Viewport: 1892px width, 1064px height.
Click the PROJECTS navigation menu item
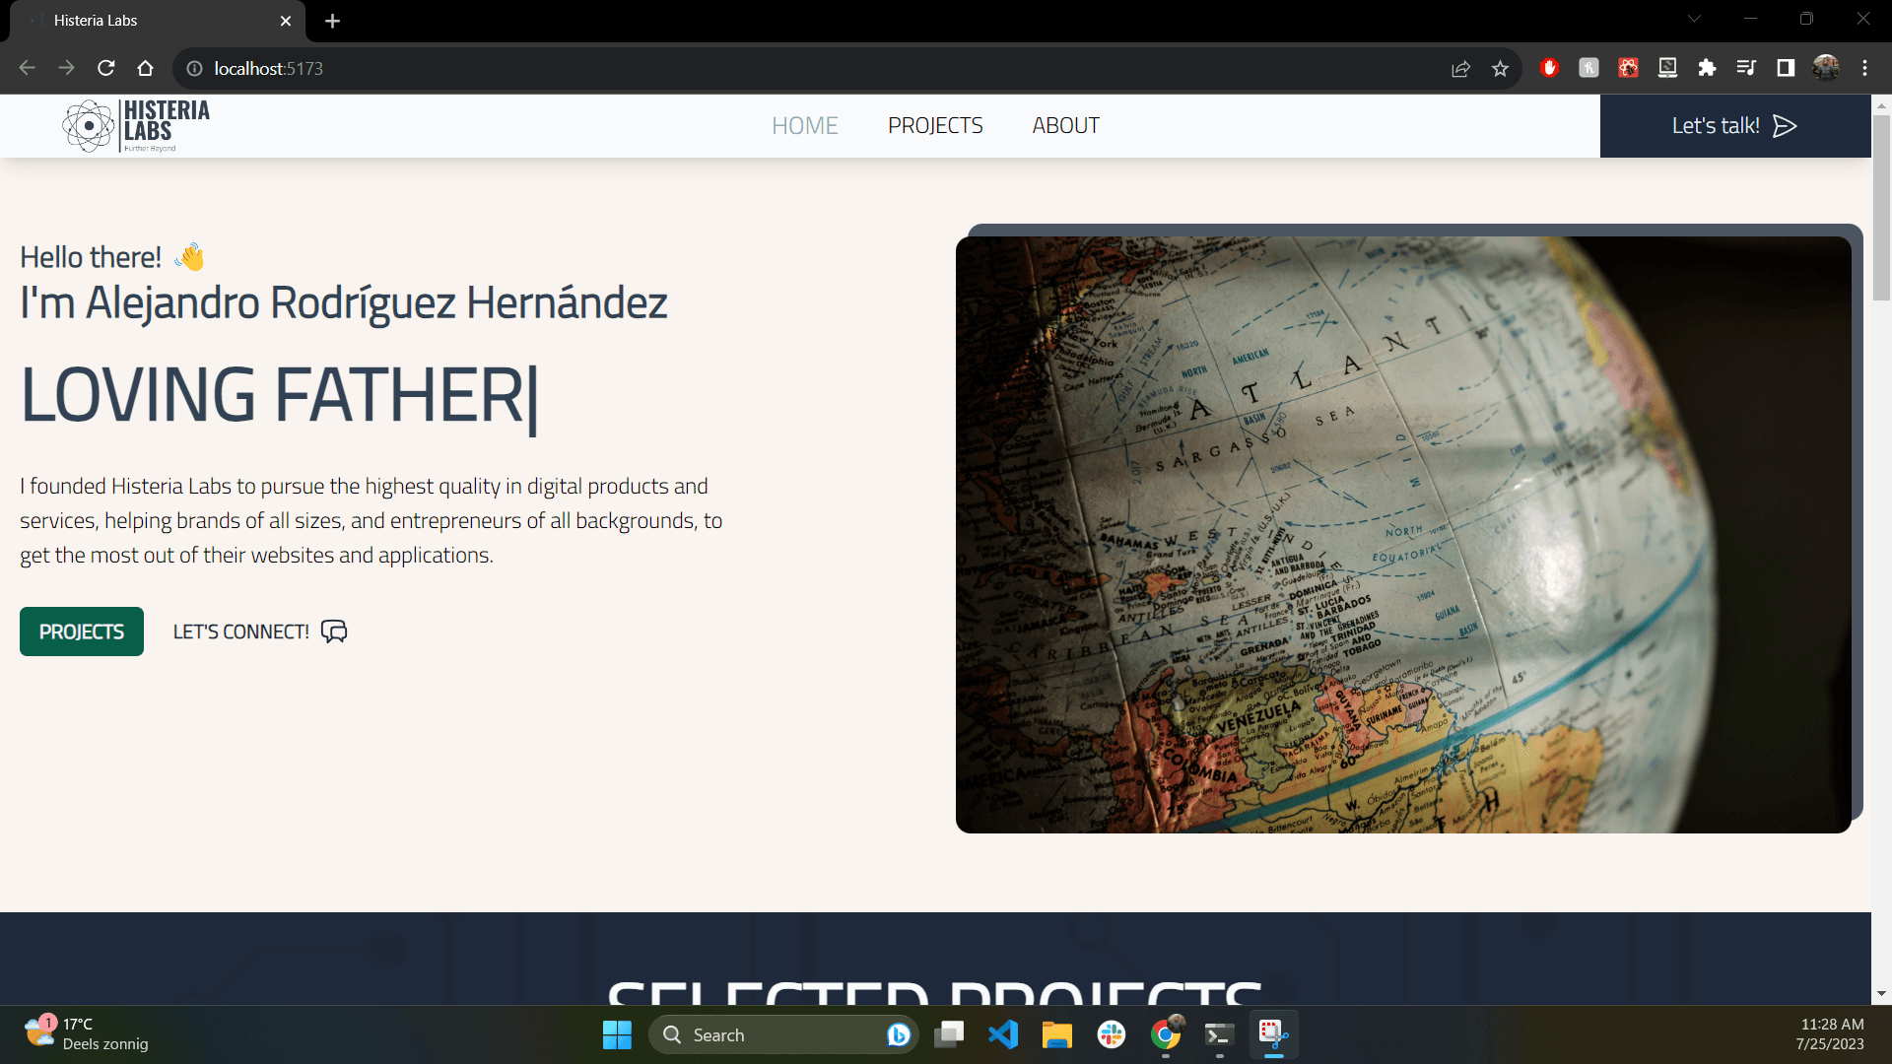click(x=935, y=125)
